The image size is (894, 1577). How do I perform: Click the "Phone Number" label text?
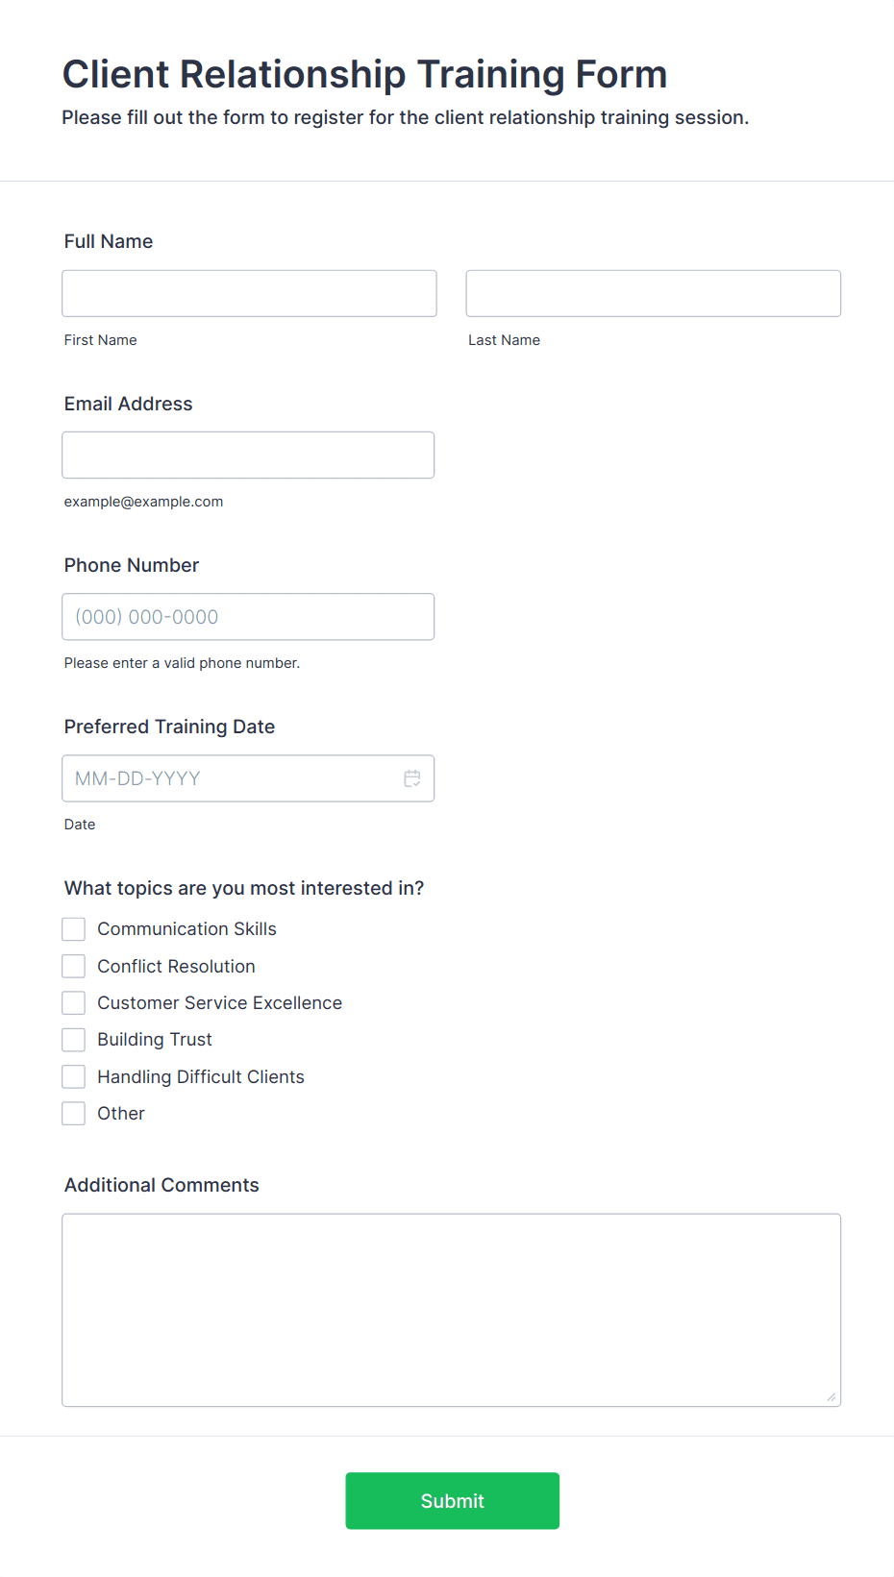coord(132,565)
